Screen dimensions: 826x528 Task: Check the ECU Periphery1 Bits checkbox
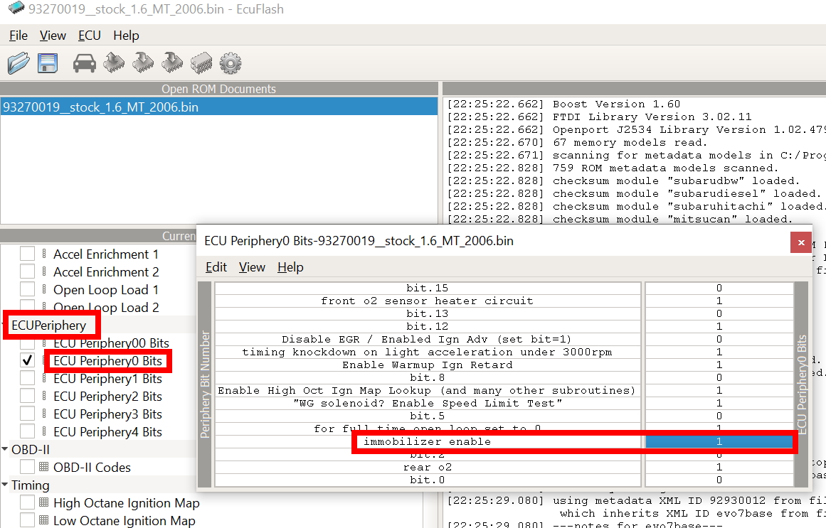click(28, 379)
